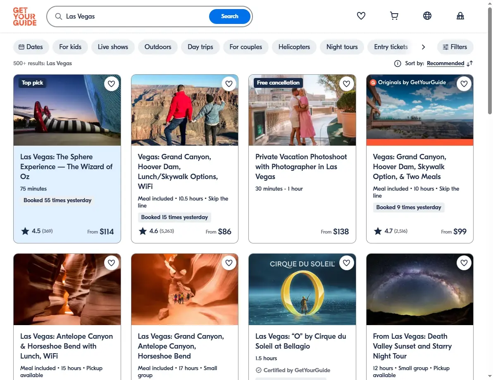Open the ruby slippers Sphere thumbnail
Viewport: 493px width, 380px height.
tap(67, 110)
